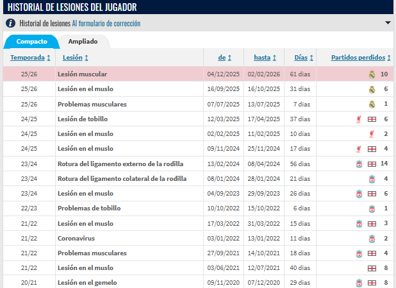Screen dimensions: 396x288
Task: Click England flag in 03/06/2021 row
Action: click(x=372, y=268)
